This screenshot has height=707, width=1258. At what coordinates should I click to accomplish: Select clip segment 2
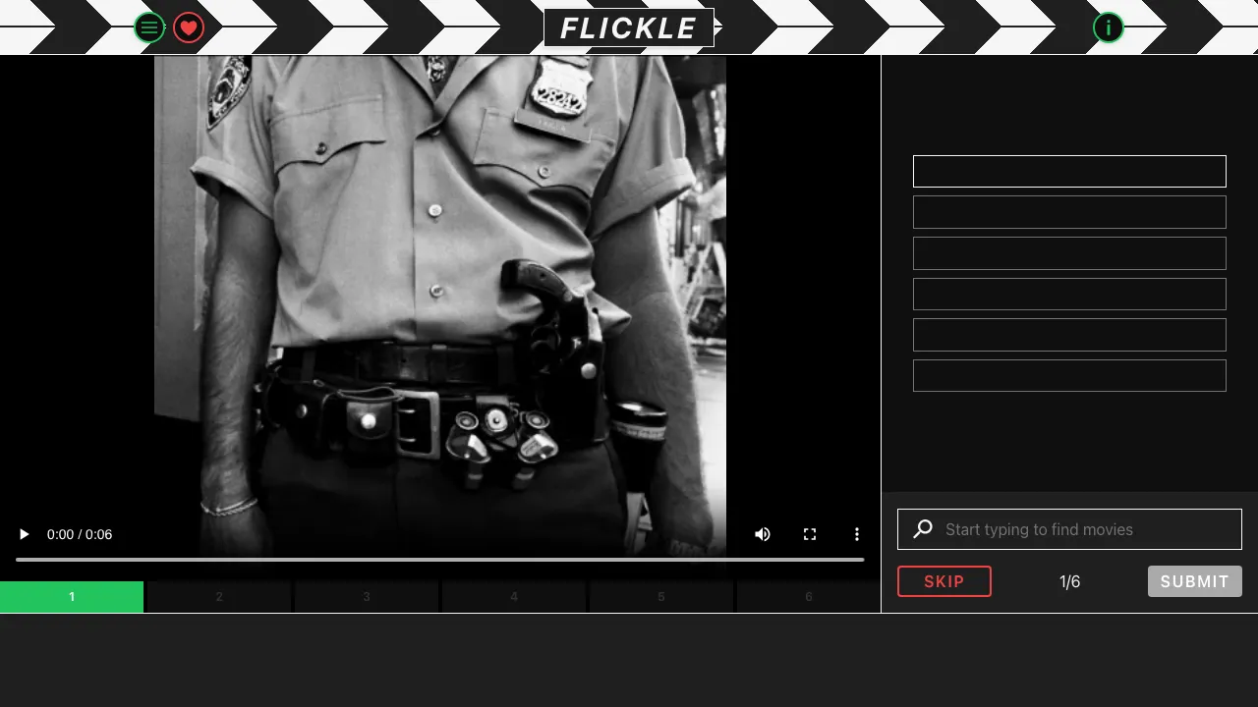coord(219,597)
